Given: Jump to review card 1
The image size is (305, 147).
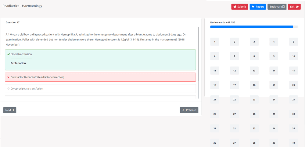Looking at the screenshot, I should point(215,42).
